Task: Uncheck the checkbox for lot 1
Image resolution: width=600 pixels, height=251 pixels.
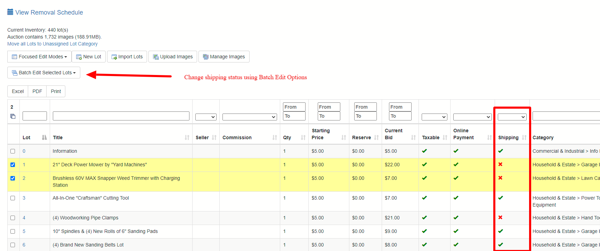Action: pos(13,165)
